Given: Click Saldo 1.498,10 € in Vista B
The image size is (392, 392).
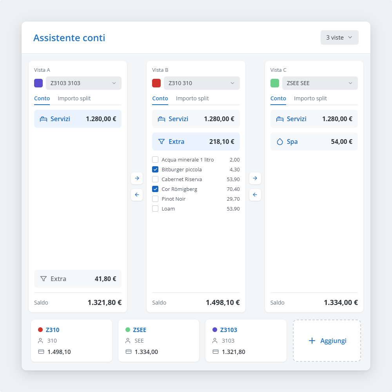Looking at the screenshot, I should pos(196,303).
